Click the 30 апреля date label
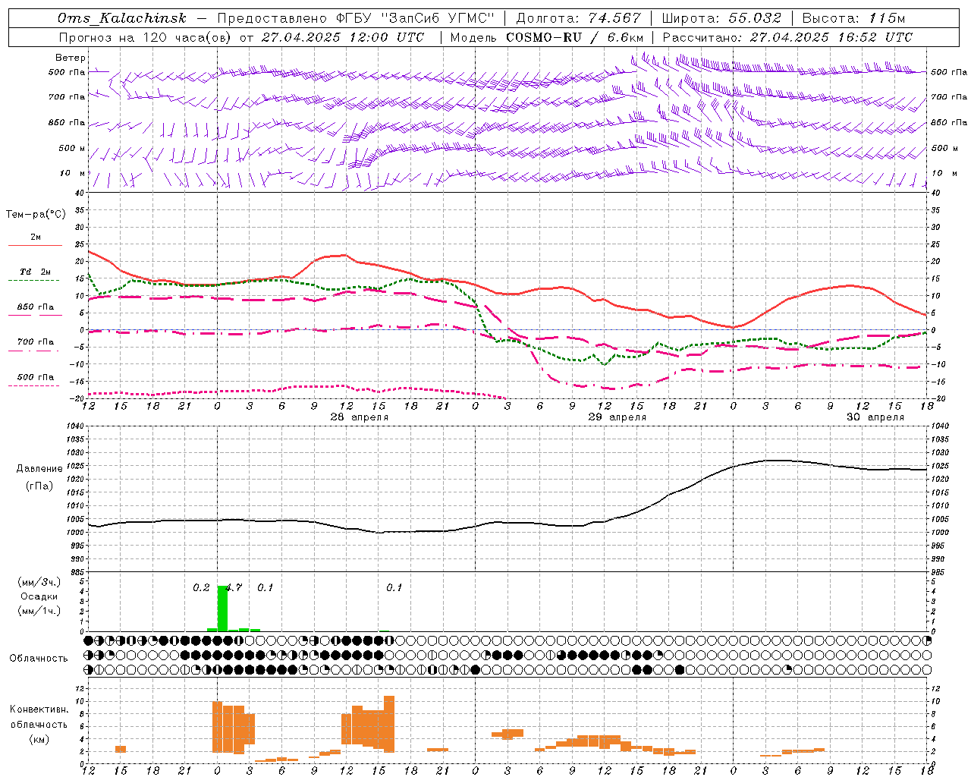 (x=875, y=417)
